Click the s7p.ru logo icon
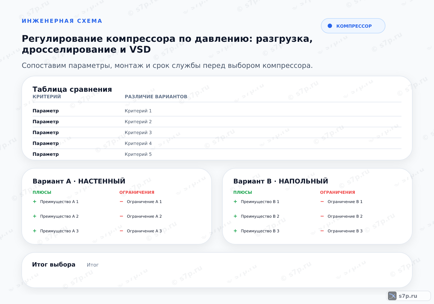 pyautogui.click(x=392, y=296)
